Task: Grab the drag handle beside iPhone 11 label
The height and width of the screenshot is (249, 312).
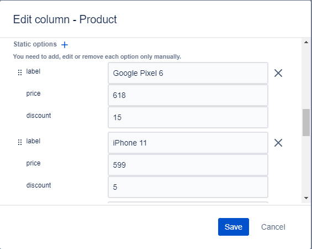Action: pos(20,142)
